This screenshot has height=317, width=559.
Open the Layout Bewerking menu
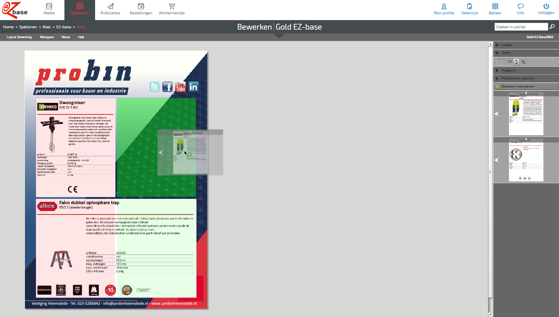19,37
